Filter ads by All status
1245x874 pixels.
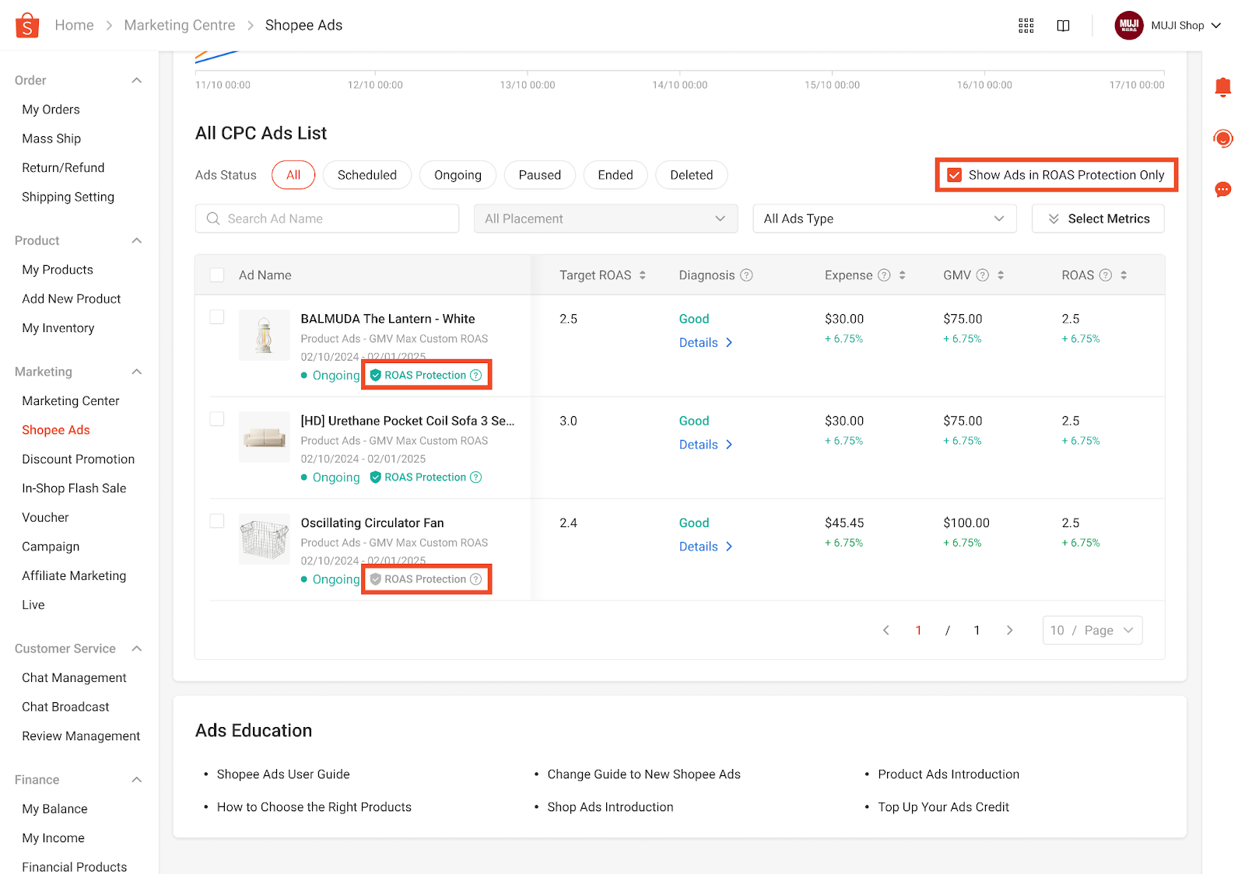click(293, 175)
